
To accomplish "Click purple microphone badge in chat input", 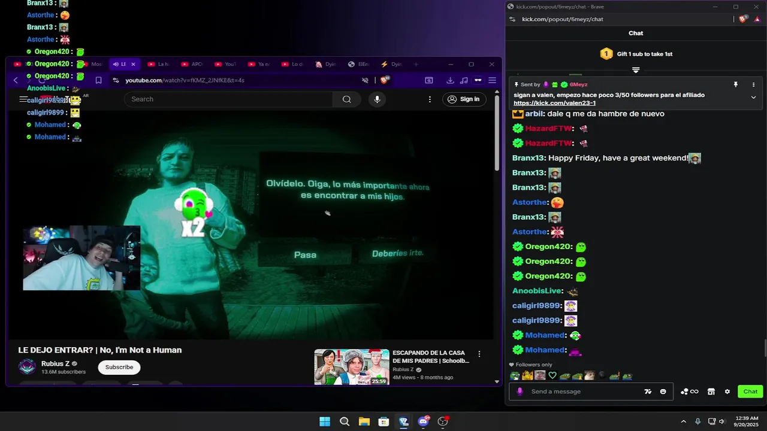I will [520, 391].
